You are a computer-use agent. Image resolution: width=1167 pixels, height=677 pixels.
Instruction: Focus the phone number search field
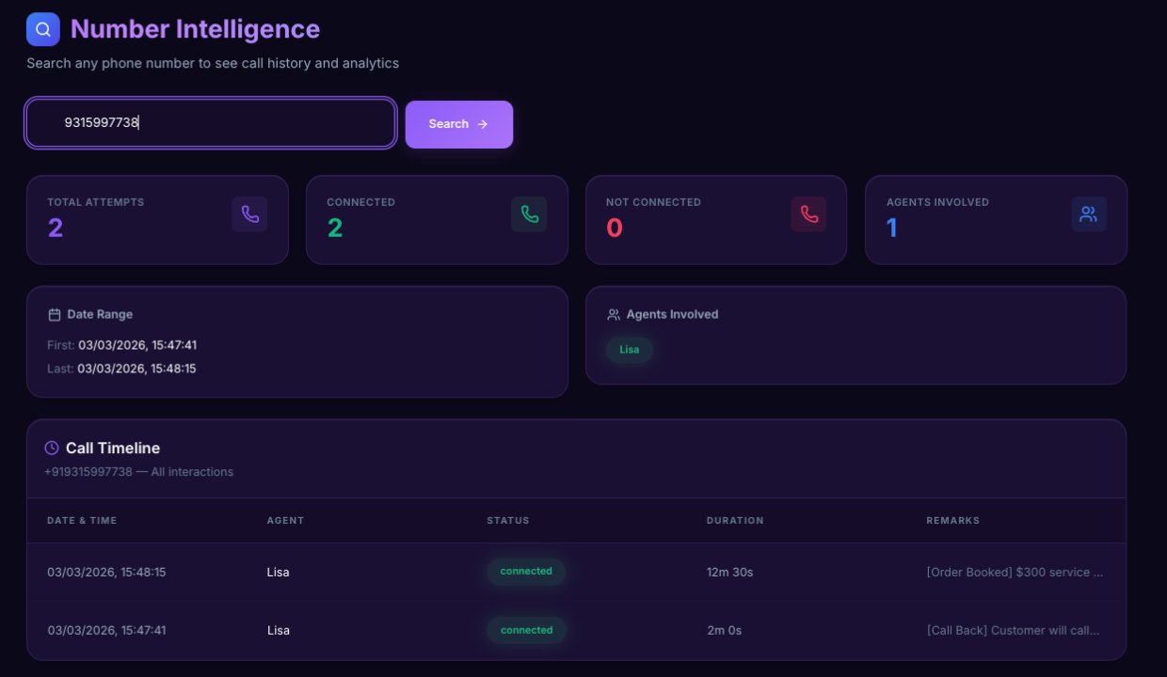coord(210,122)
